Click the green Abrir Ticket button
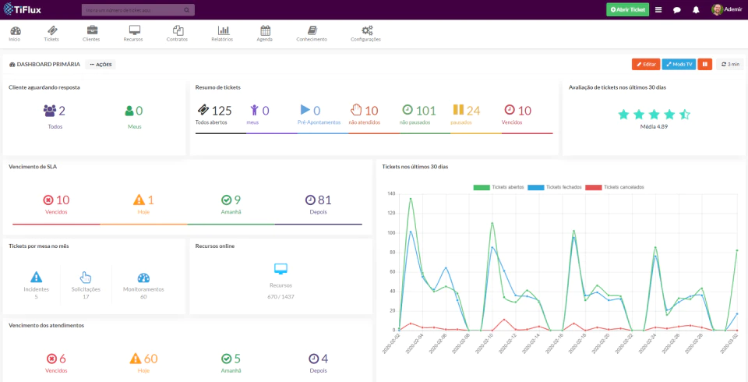This screenshot has width=748, height=382. [x=627, y=9]
